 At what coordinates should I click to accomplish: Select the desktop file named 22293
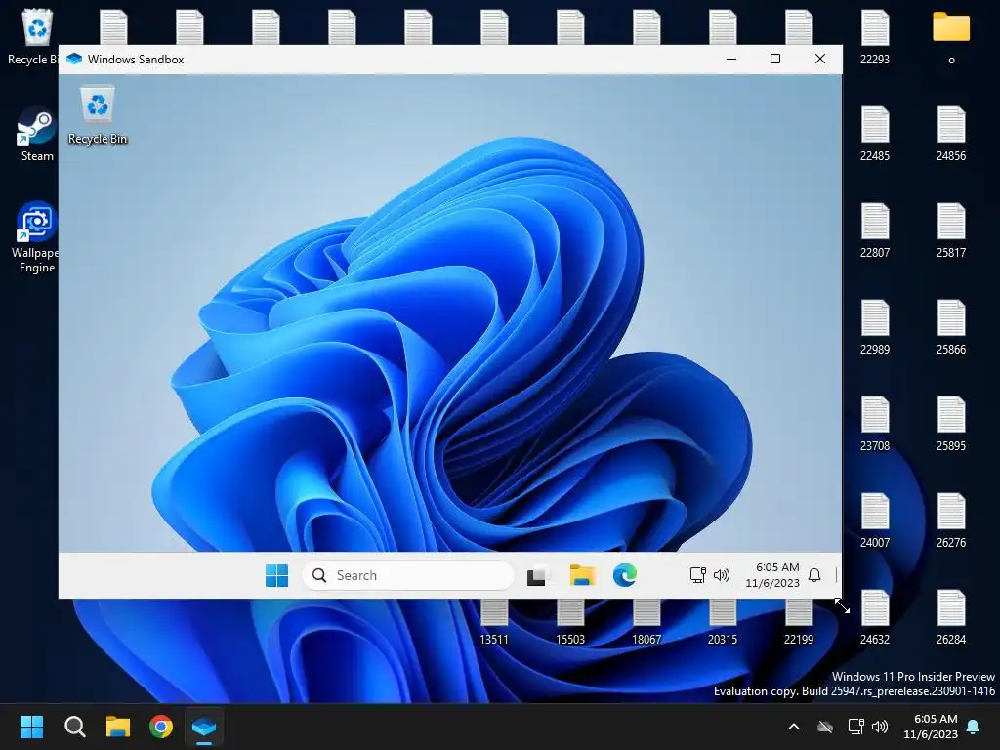tap(875, 37)
